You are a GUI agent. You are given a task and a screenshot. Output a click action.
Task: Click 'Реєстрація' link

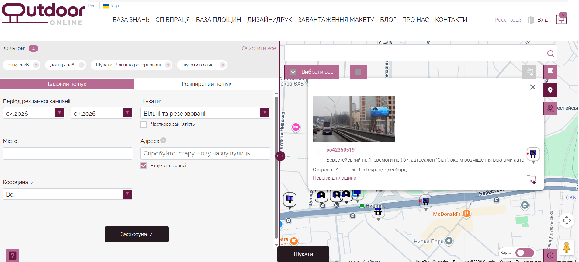[x=508, y=20]
